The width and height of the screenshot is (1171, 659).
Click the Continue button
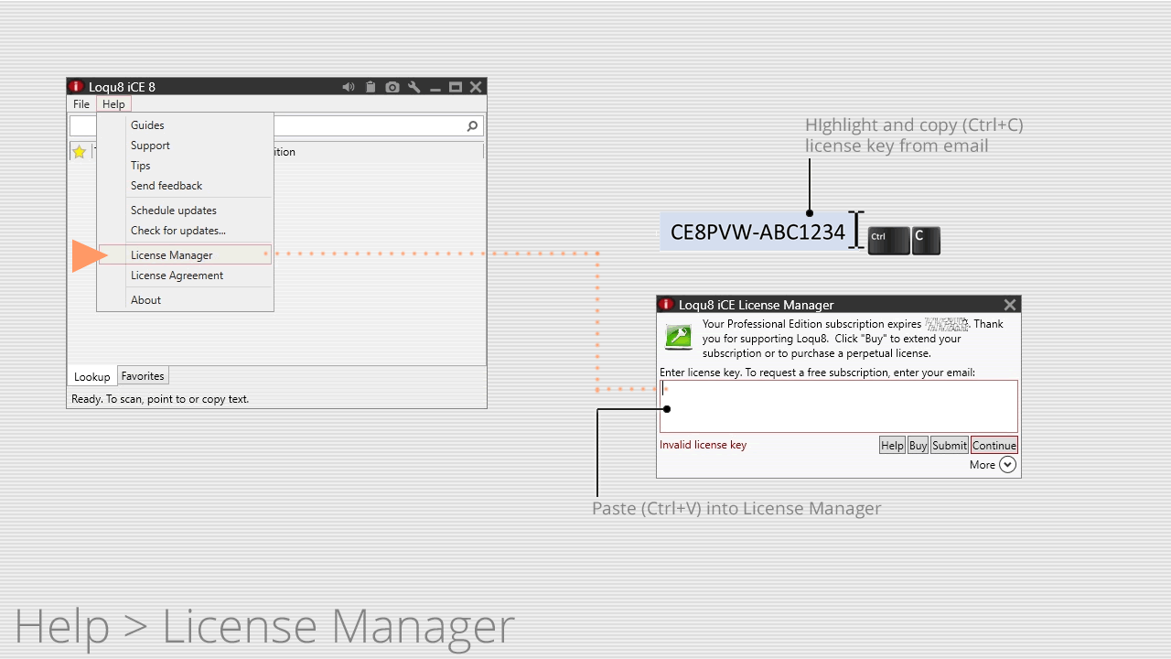994,445
